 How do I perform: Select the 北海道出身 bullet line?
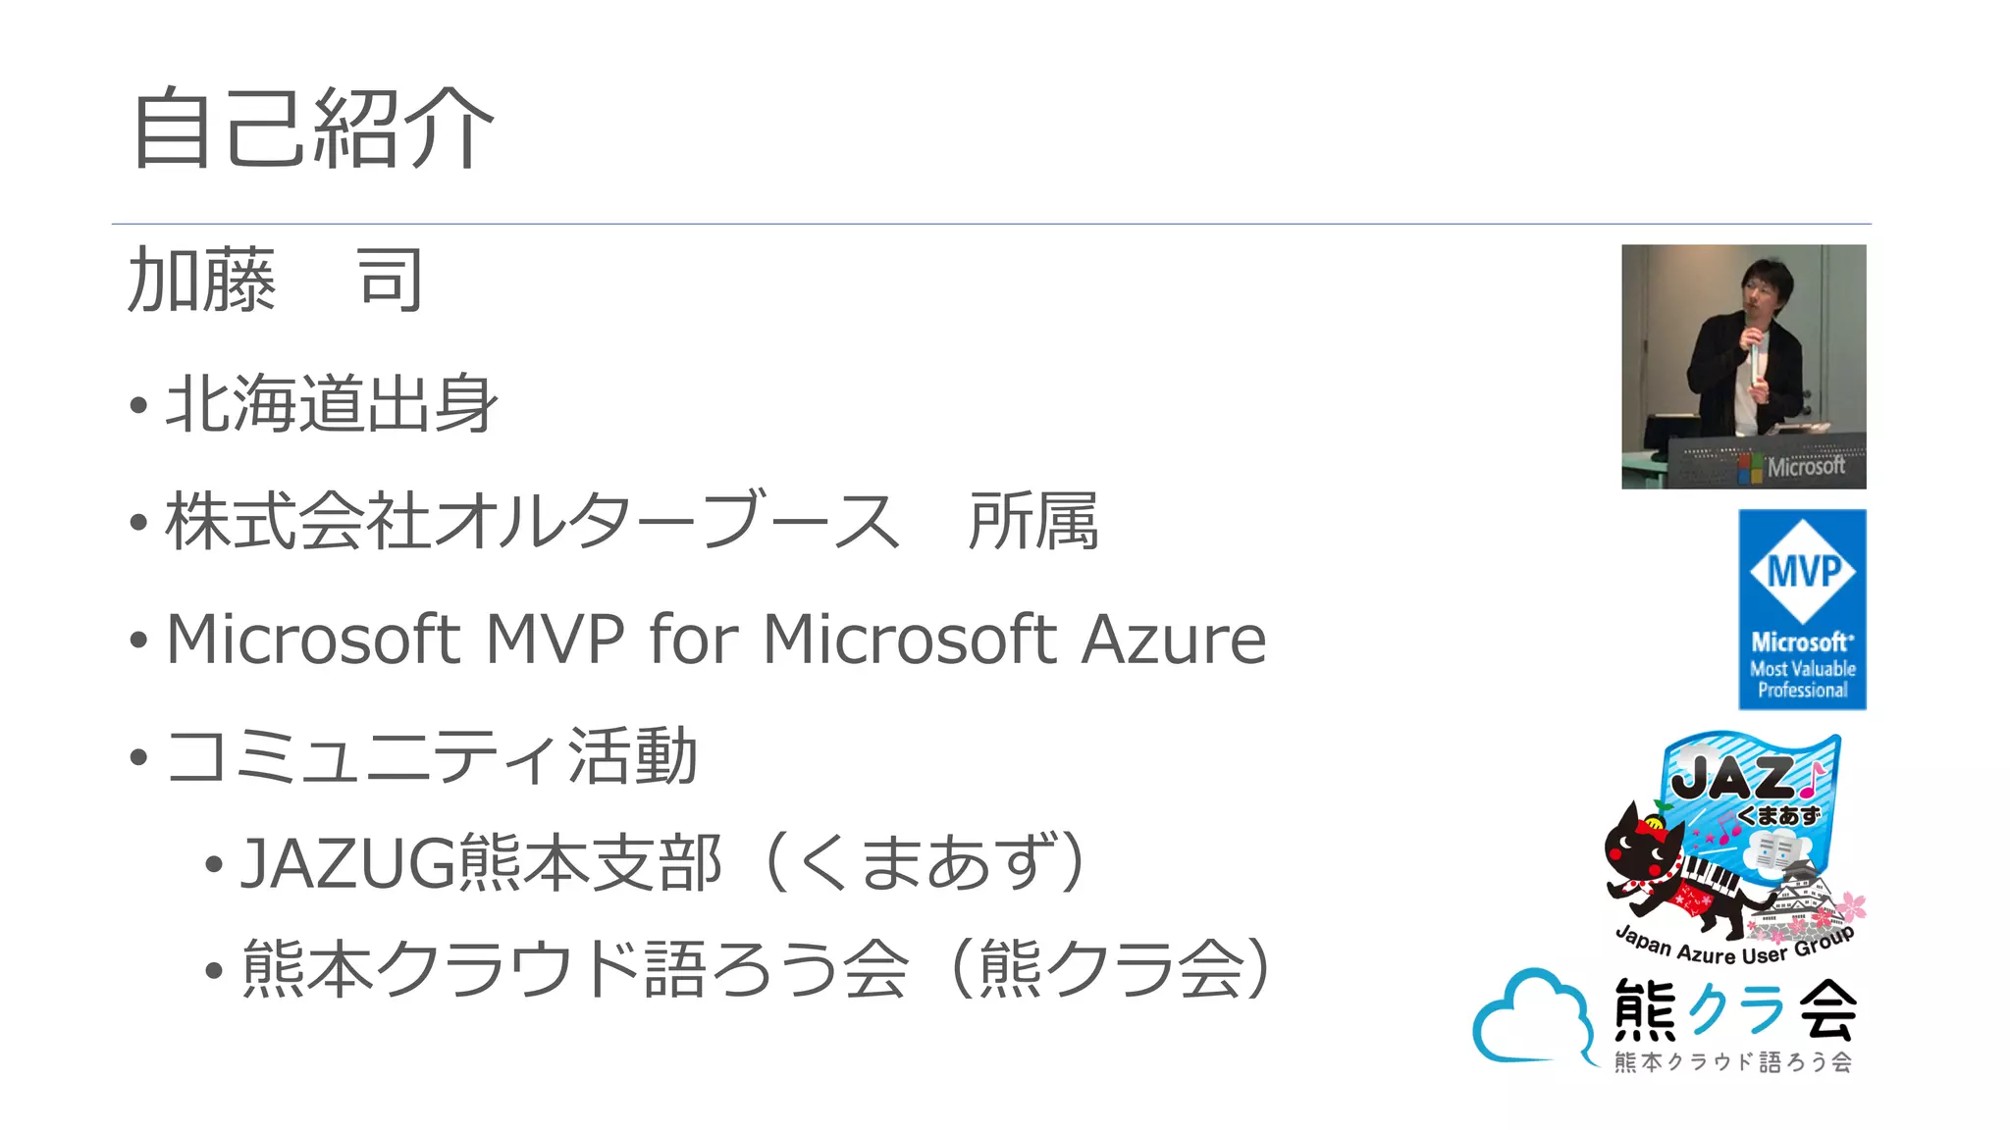[x=332, y=403]
